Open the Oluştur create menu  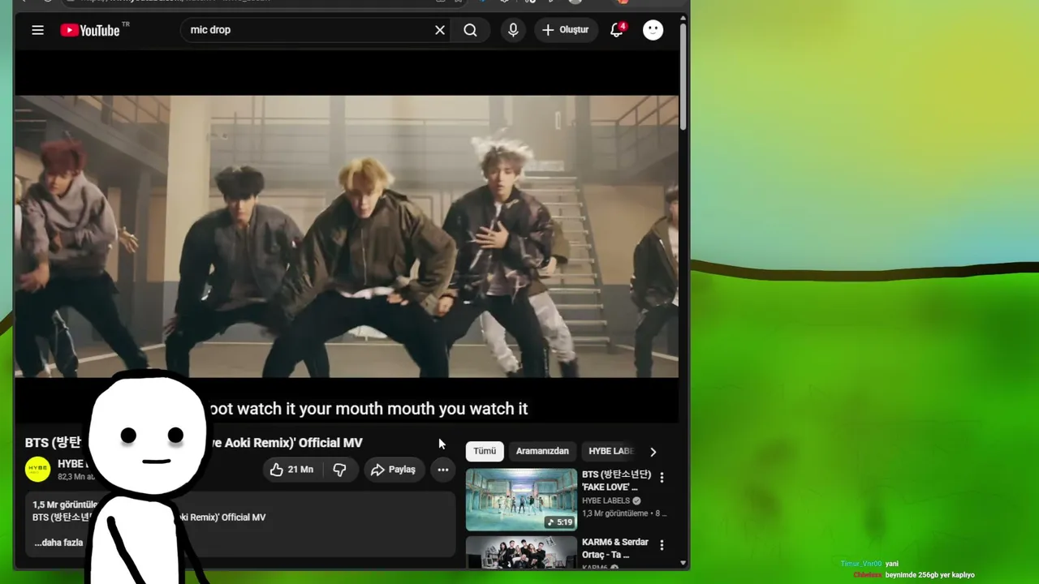coord(566,30)
